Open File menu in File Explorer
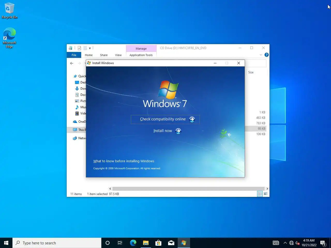This screenshot has height=248, width=331. 74,55
